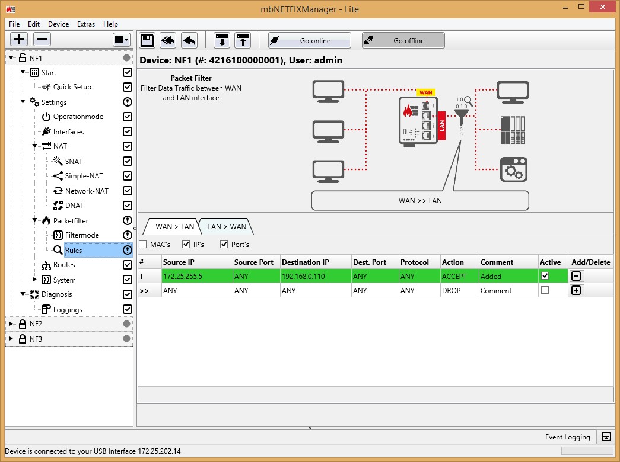620x462 pixels.
Task: Click the save disk icon in toolbar
Action: tap(147, 40)
